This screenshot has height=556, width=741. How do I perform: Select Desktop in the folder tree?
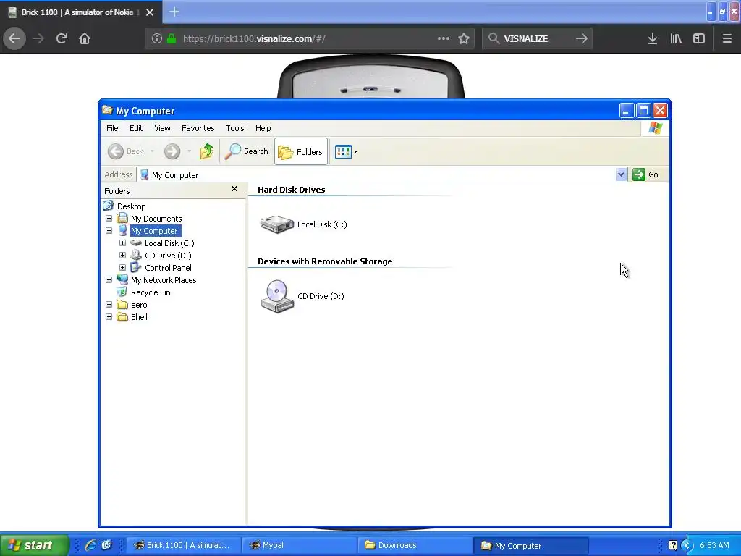pyautogui.click(x=132, y=206)
